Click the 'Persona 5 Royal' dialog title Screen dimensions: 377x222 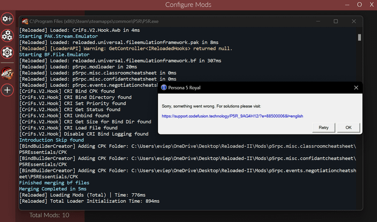pos(184,88)
